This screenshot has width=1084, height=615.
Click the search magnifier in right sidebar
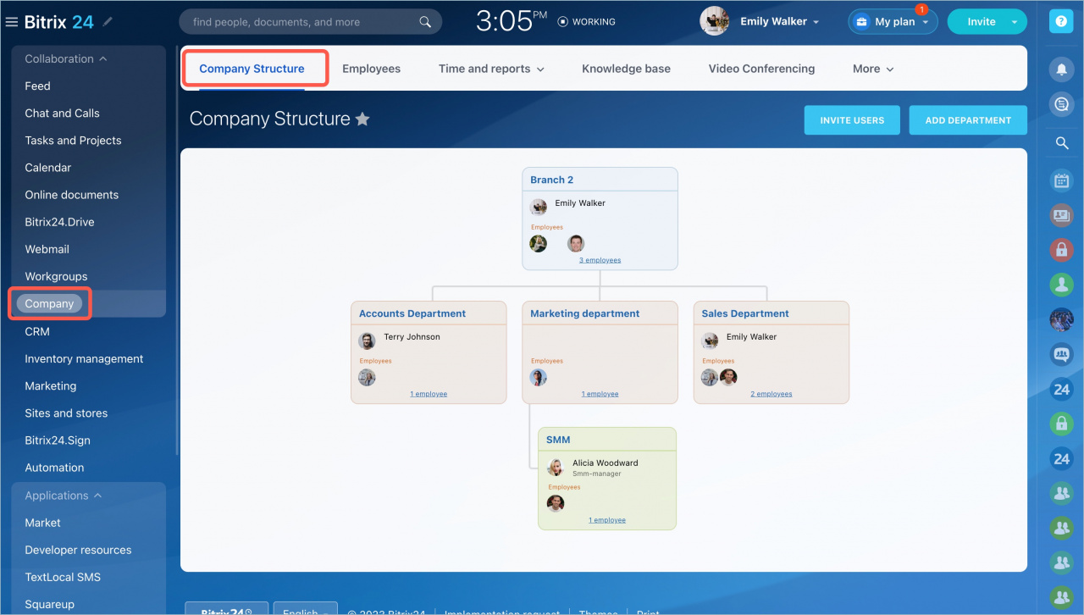point(1061,143)
